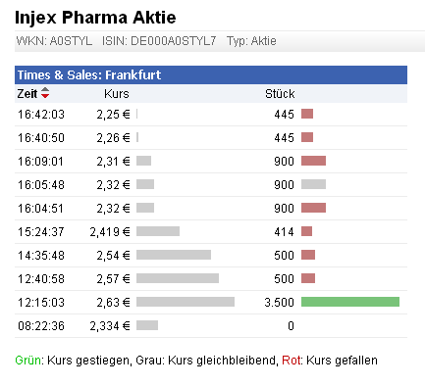Click the 2,63 € price value

pos(113,303)
